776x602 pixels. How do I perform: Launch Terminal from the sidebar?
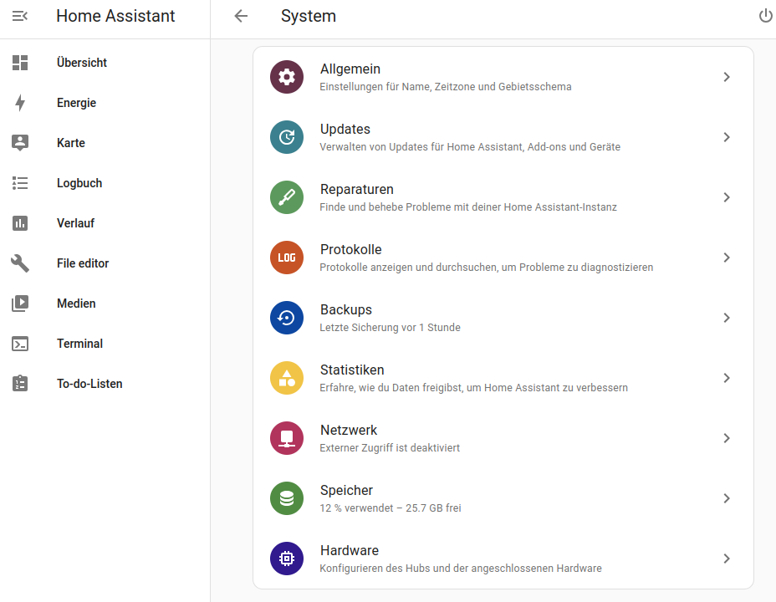105,344
